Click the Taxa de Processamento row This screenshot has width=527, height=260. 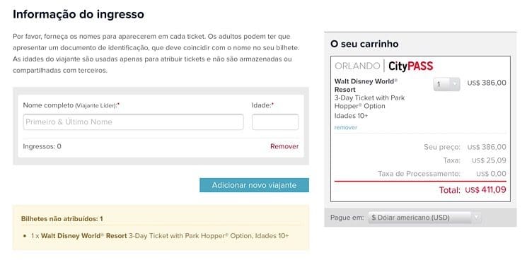tap(420, 174)
